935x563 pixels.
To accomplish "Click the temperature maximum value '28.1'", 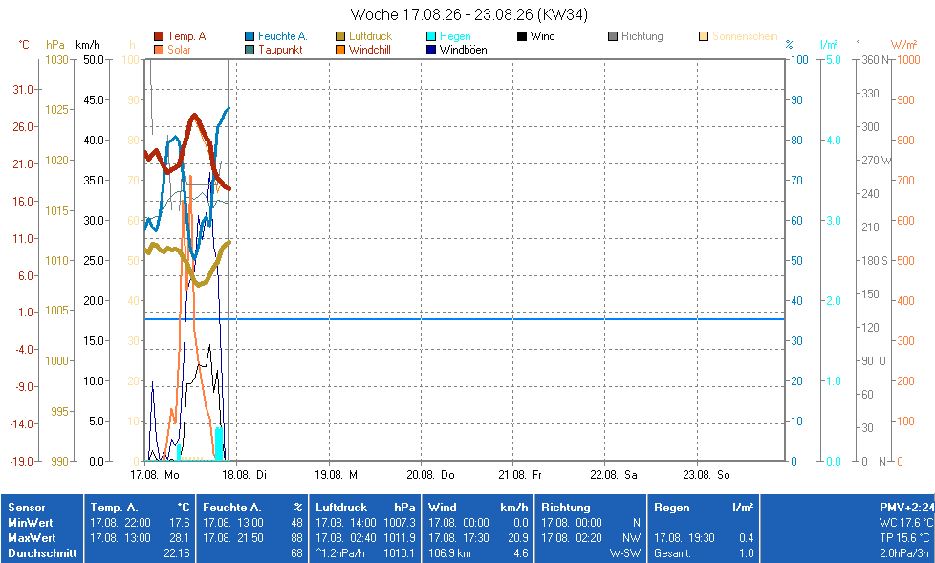I will pos(180,538).
